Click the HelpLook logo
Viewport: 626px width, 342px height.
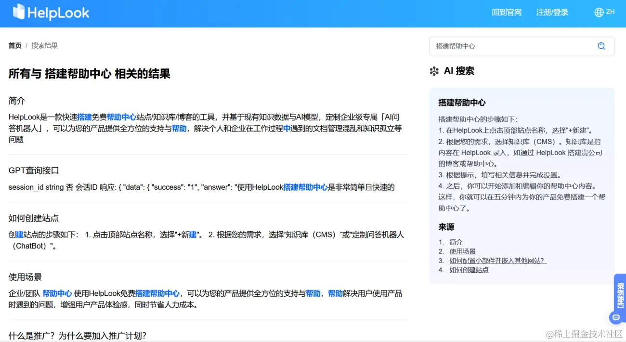click(x=51, y=12)
